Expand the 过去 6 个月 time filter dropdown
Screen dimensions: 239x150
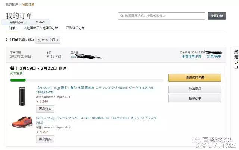[48, 40]
